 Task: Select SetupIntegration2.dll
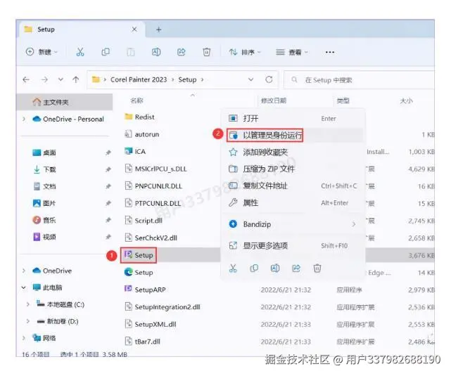pyautogui.click(x=163, y=307)
